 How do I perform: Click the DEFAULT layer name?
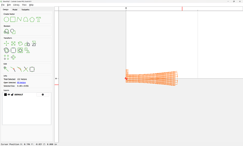pos(19,95)
